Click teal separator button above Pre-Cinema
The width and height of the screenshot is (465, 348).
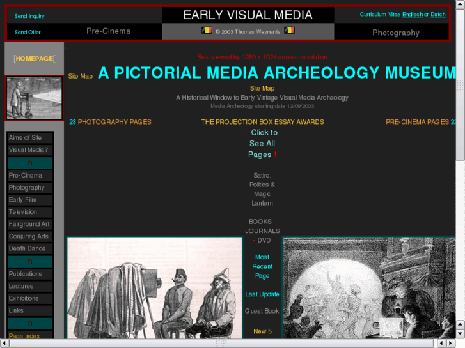pyautogui.click(x=30, y=163)
